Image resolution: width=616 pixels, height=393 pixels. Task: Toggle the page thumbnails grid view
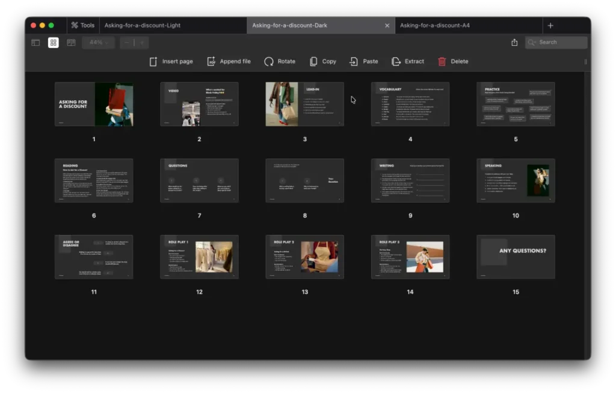(54, 43)
